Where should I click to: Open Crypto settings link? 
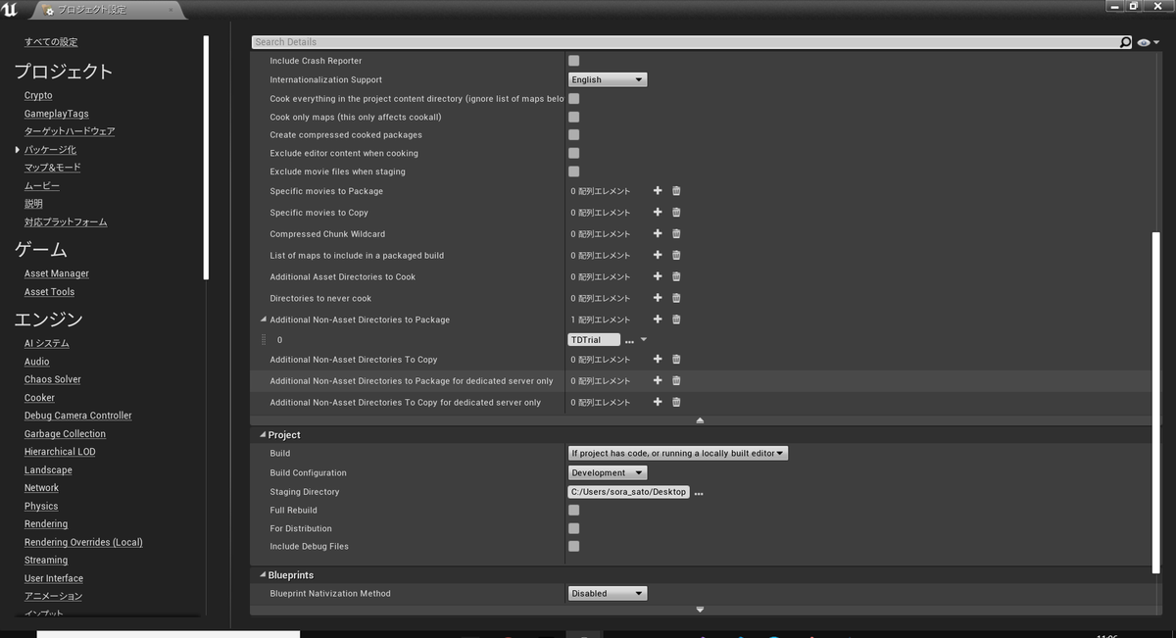[x=38, y=95]
